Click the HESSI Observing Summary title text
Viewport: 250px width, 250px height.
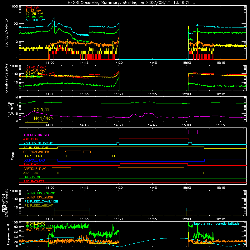[x=132, y=3]
